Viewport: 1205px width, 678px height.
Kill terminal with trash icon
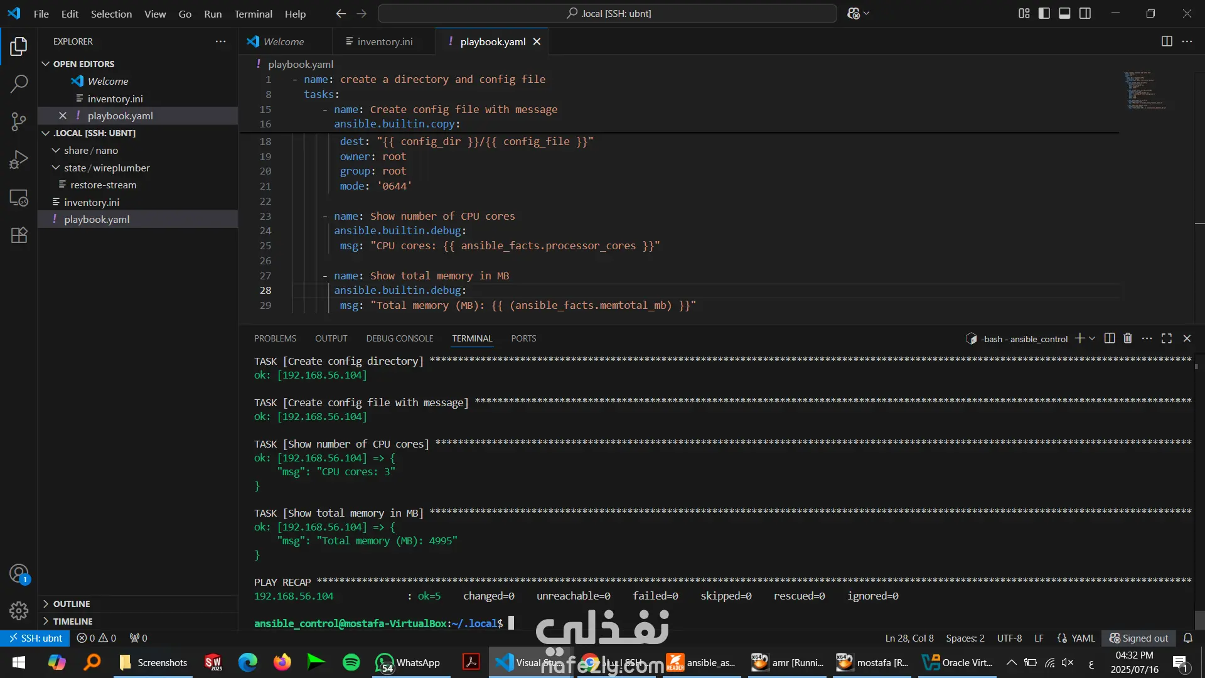[x=1128, y=338]
